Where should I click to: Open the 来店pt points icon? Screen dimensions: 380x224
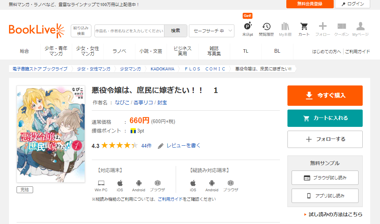[247, 27]
